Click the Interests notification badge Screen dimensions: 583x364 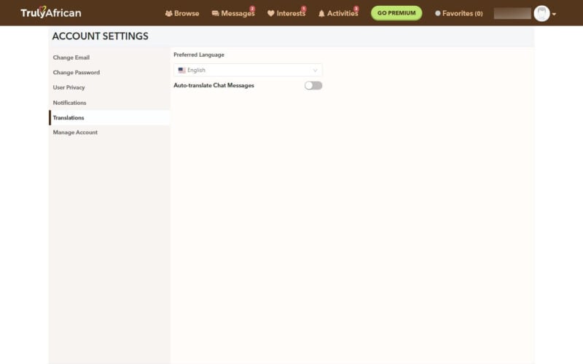[304, 9]
